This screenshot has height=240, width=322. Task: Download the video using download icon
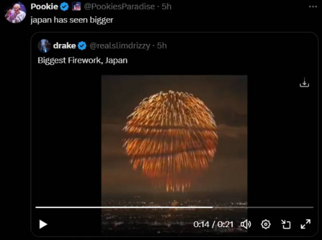pos(304,83)
